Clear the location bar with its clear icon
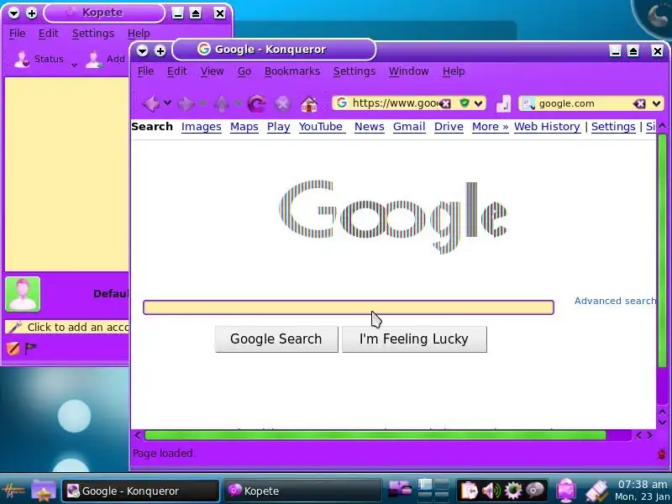 click(446, 103)
